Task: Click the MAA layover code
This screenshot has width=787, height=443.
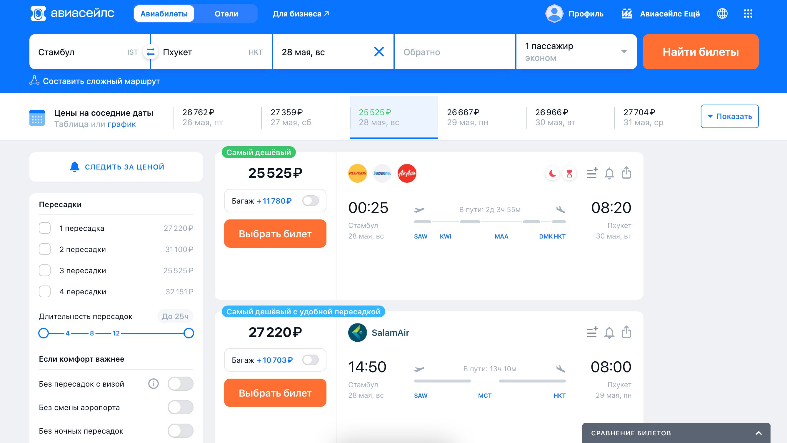Action: pos(501,236)
